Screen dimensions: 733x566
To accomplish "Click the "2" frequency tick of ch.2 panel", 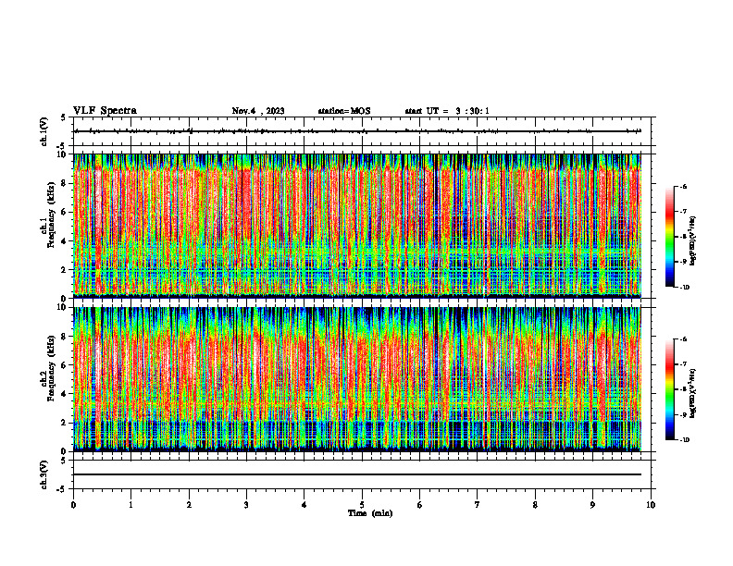I will (x=65, y=423).
